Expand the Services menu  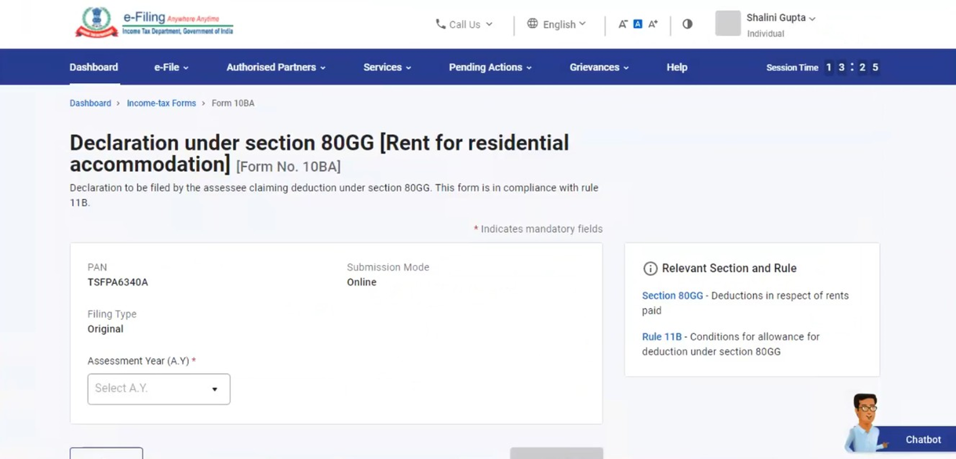tap(387, 67)
